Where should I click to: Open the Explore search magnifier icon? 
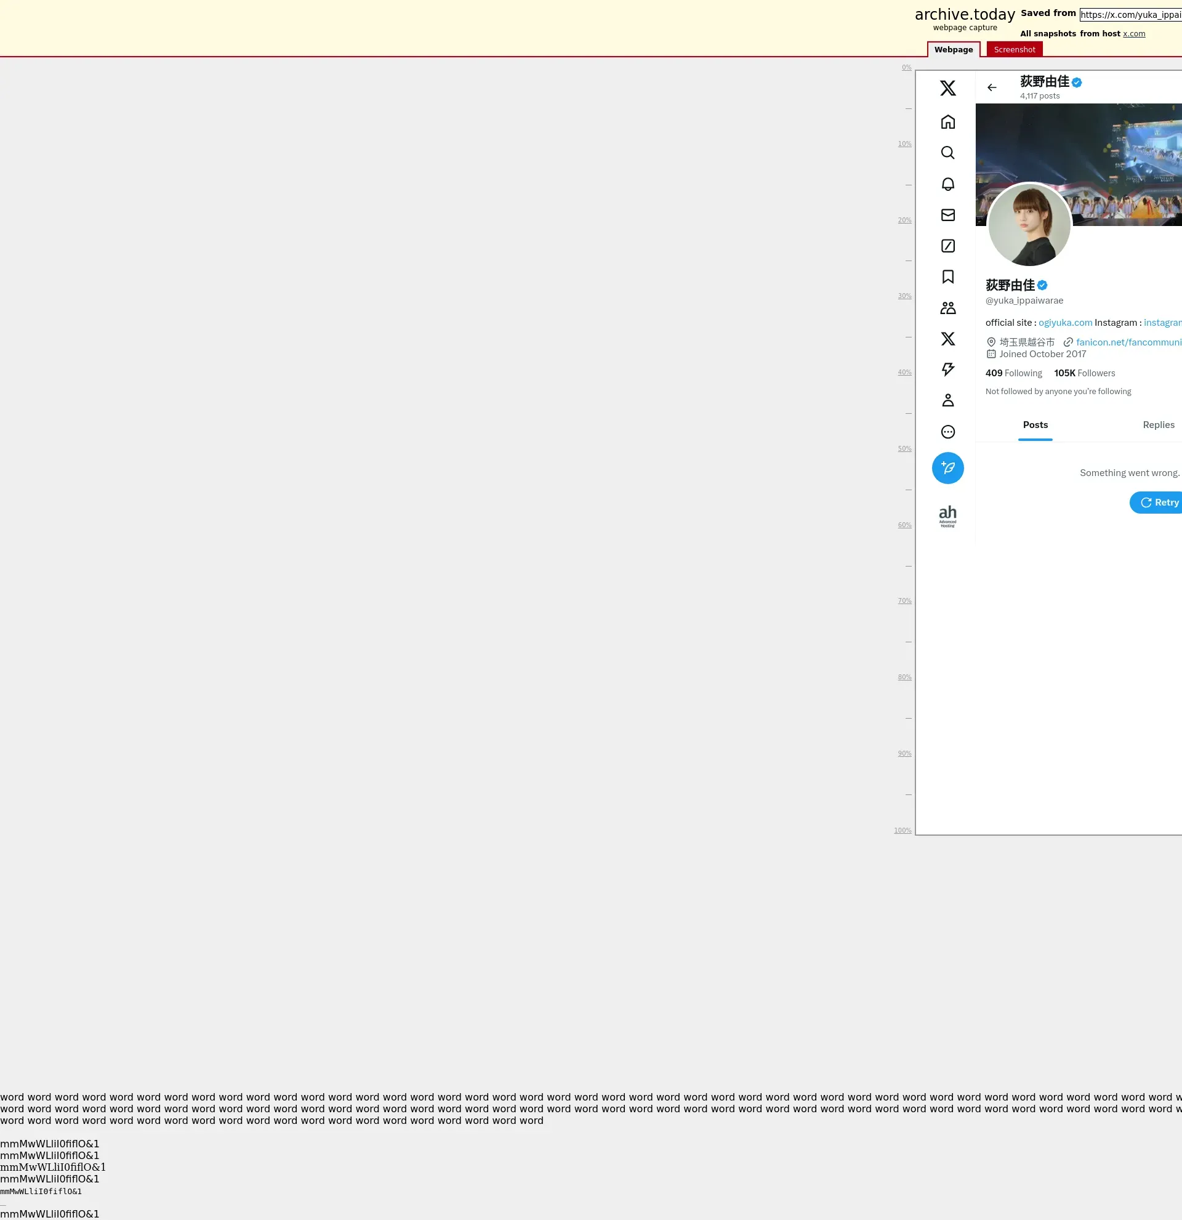click(x=947, y=153)
